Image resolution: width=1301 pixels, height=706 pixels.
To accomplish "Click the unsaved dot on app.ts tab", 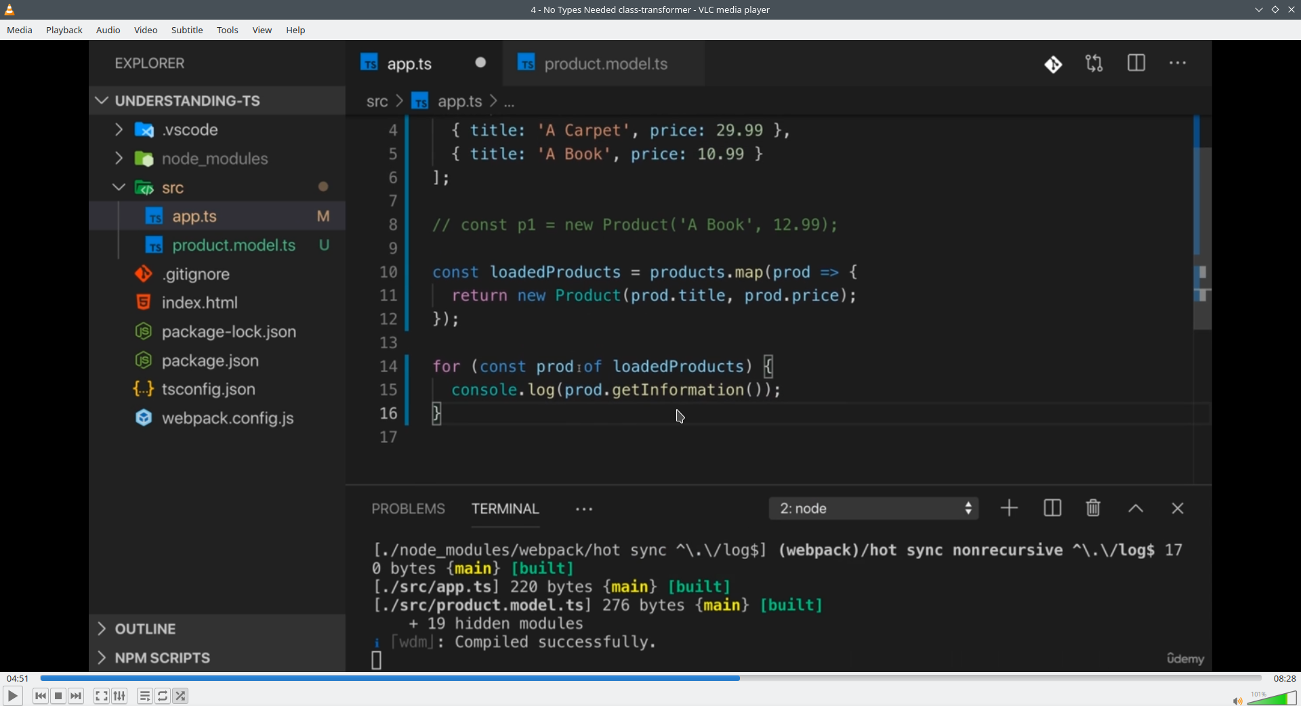I will [480, 62].
